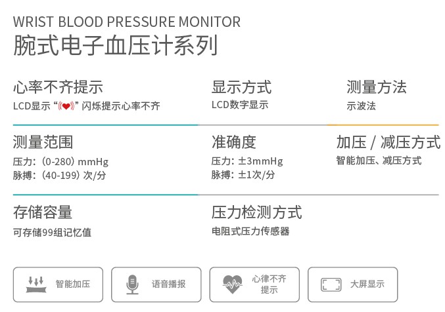Click the 显示方式 heading
The width and height of the screenshot is (445, 312).
[x=241, y=87]
